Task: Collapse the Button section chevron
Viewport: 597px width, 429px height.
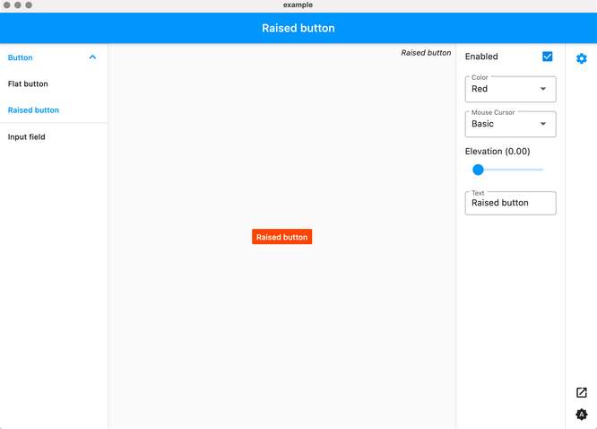Action: pos(92,57)
